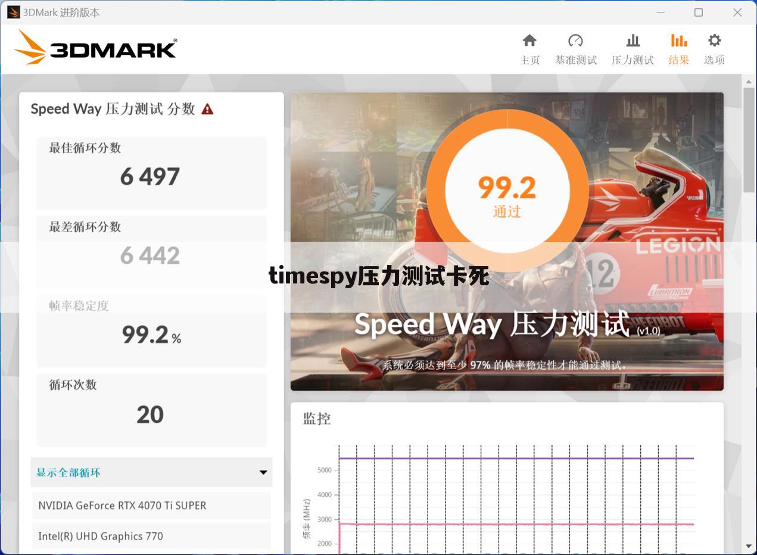The height and width of the screenshot is (555, 757).
Task: Select the 结果 results chart icon
Action: (678, 41)
